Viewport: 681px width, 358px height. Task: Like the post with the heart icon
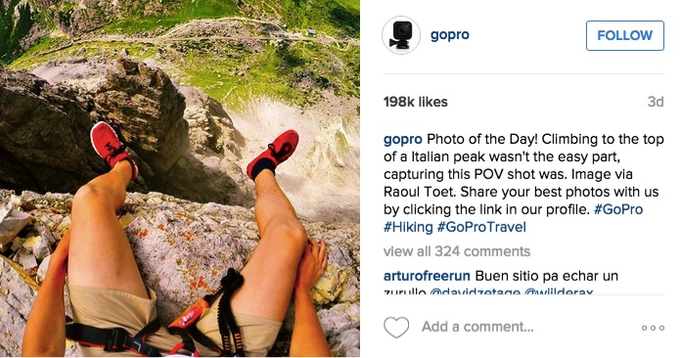tap(396, 327)
